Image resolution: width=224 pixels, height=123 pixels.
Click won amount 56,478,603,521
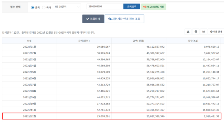[x=155, y=66]
